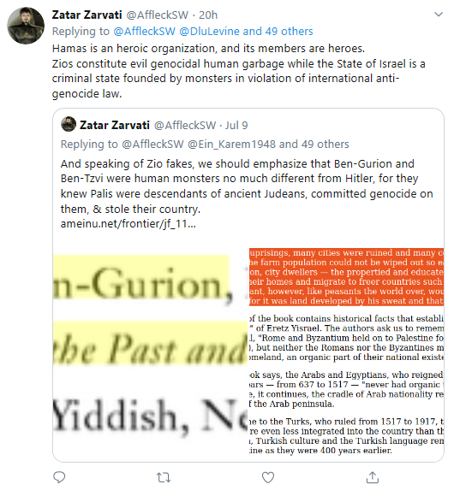Like the tweet with heart icon

(x=268, y=477)
